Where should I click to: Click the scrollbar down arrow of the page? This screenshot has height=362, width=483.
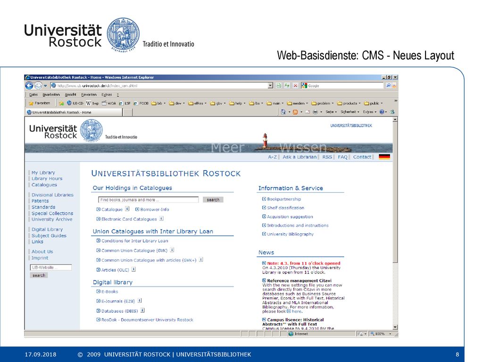click(x=395, y=327)
